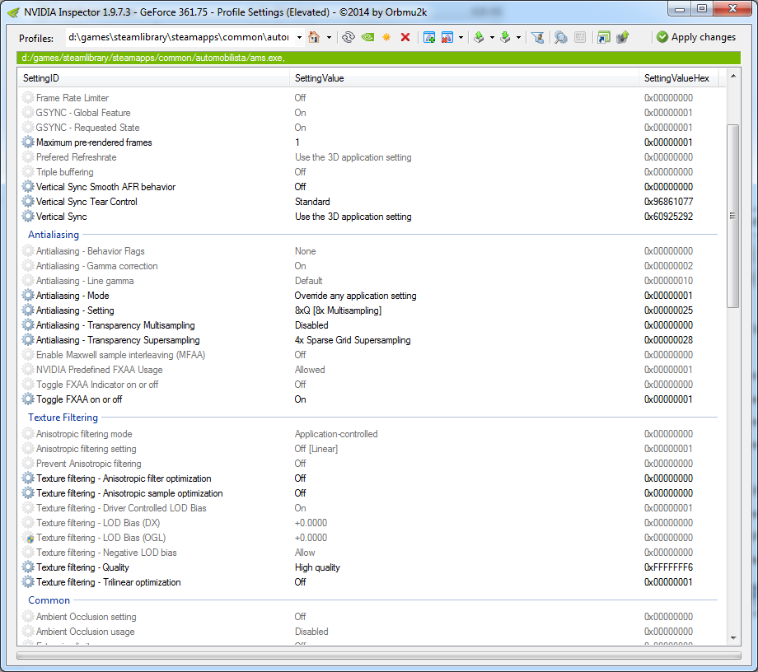Select the Prefered Refreshrate setting name

[x=77, y=157]
